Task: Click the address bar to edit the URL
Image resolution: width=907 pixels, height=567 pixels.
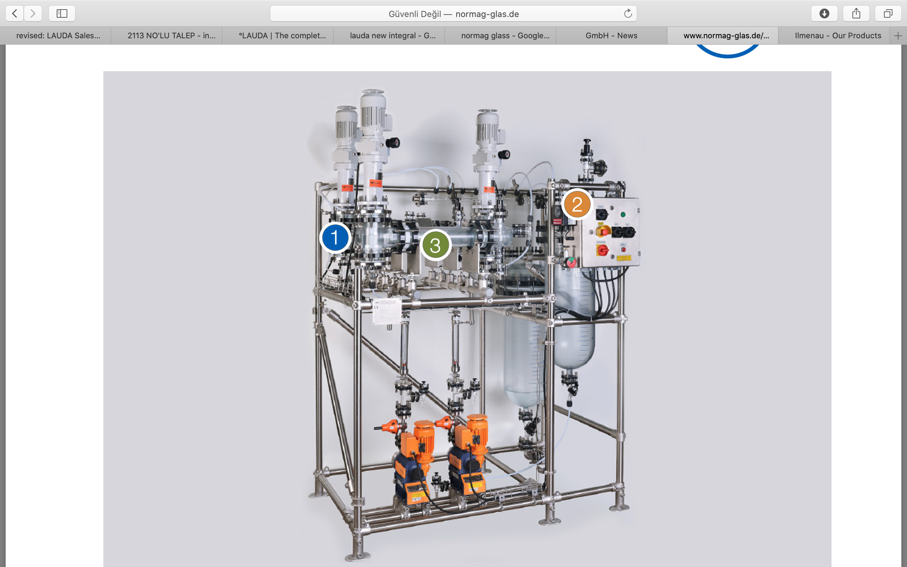Action: click(453, 13)
